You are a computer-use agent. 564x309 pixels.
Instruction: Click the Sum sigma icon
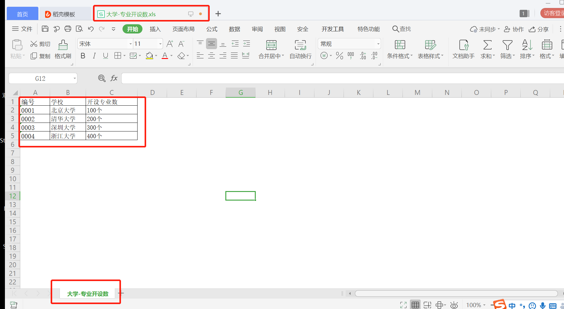point(487,45)
